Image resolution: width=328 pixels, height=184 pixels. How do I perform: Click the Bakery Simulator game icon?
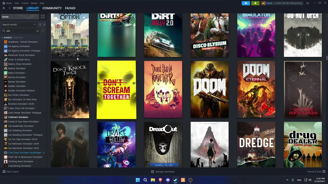tap(6, 68)
